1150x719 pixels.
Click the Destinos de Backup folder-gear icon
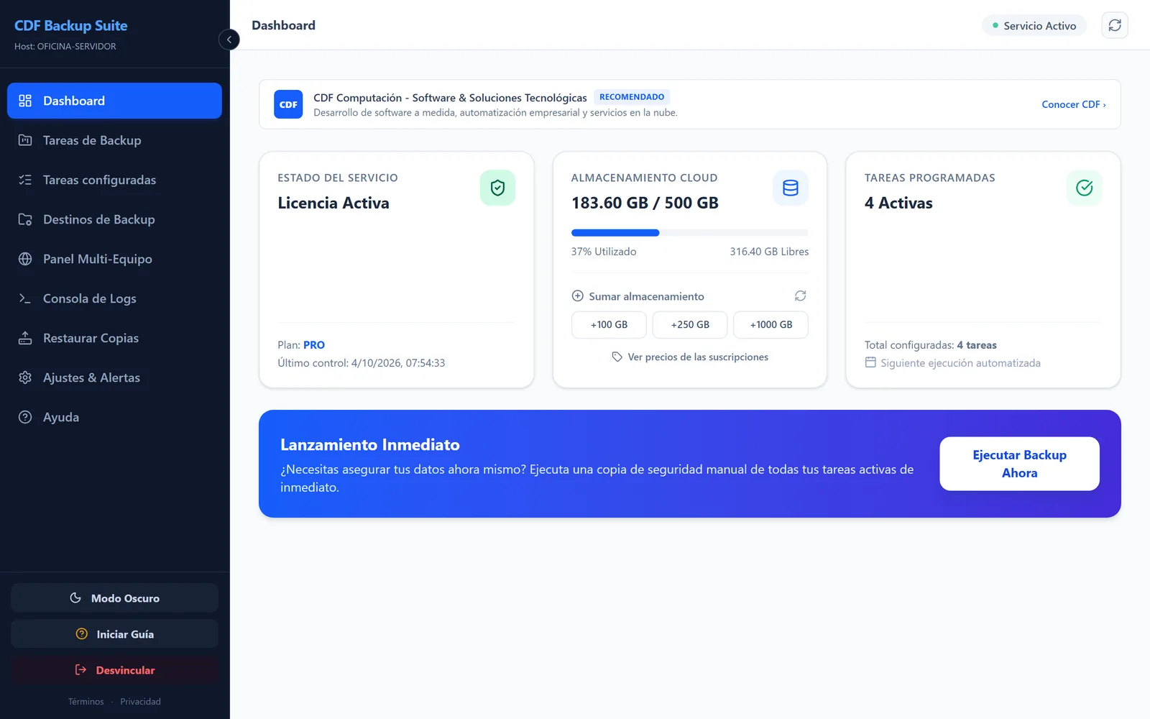tap(25, 219)
